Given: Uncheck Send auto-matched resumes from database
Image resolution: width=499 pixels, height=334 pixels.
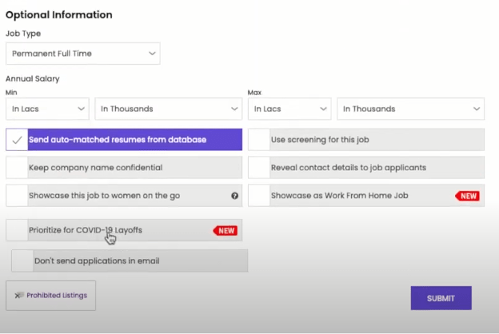Looking at the screenshot, I should click(x=17, y=140).
